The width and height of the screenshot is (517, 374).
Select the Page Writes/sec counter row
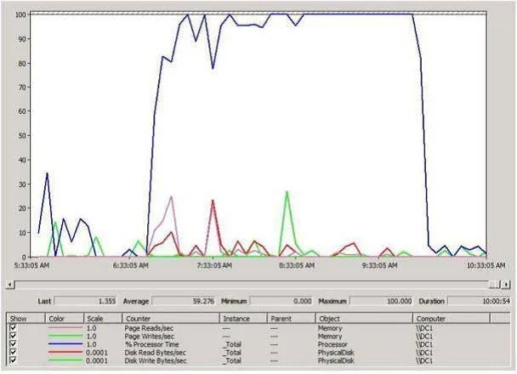pos(258,336)
